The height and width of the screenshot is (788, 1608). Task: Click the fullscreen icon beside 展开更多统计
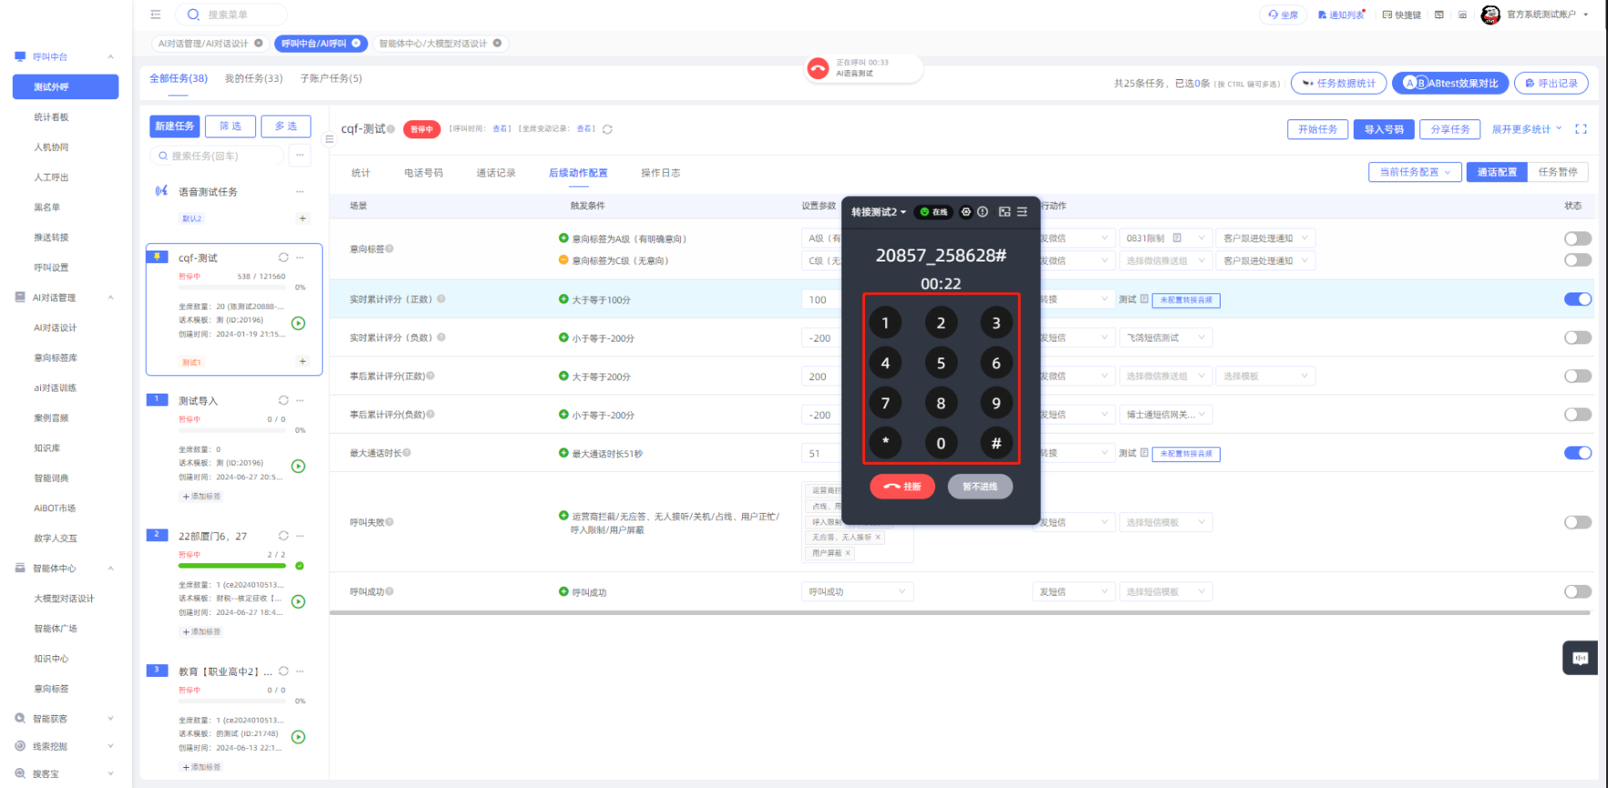pos(1581,129)
